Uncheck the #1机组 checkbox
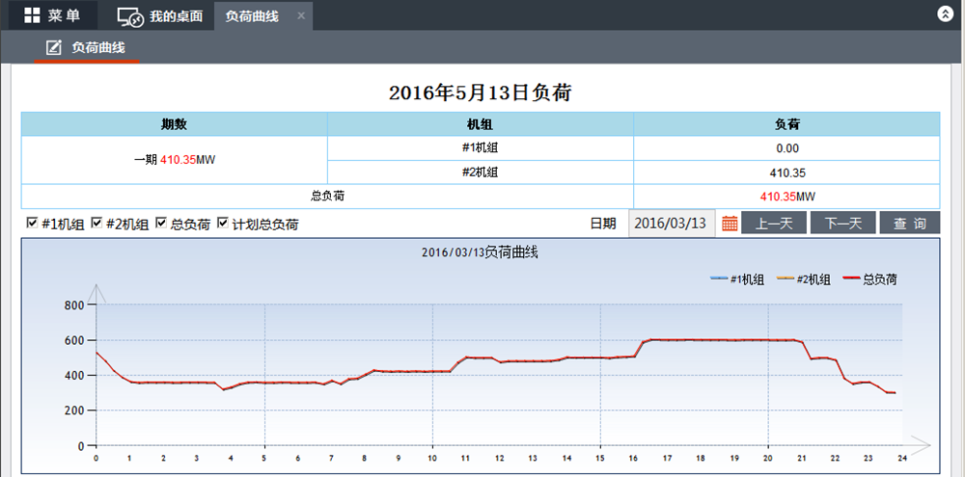965x477 pixels. point(32,223)
